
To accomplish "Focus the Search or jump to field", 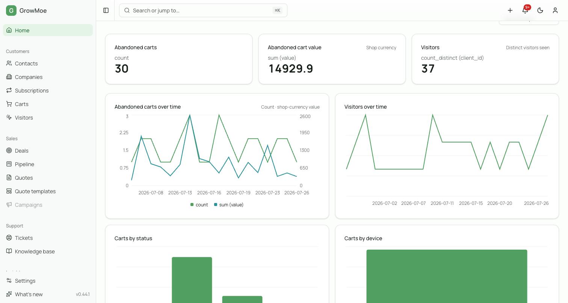I will click(x=203, y=11).
